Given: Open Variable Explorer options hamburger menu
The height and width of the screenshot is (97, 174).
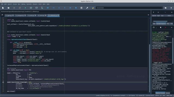Looking at the screenshot, I should pos(172,12).
